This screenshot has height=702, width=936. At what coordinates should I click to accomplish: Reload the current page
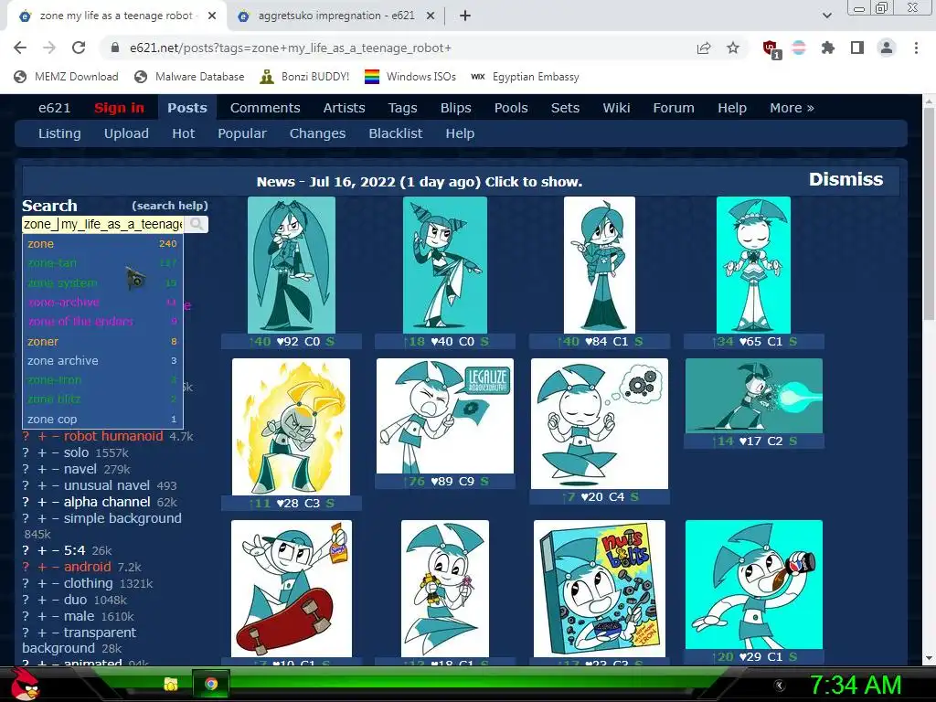tap(79, 48)
